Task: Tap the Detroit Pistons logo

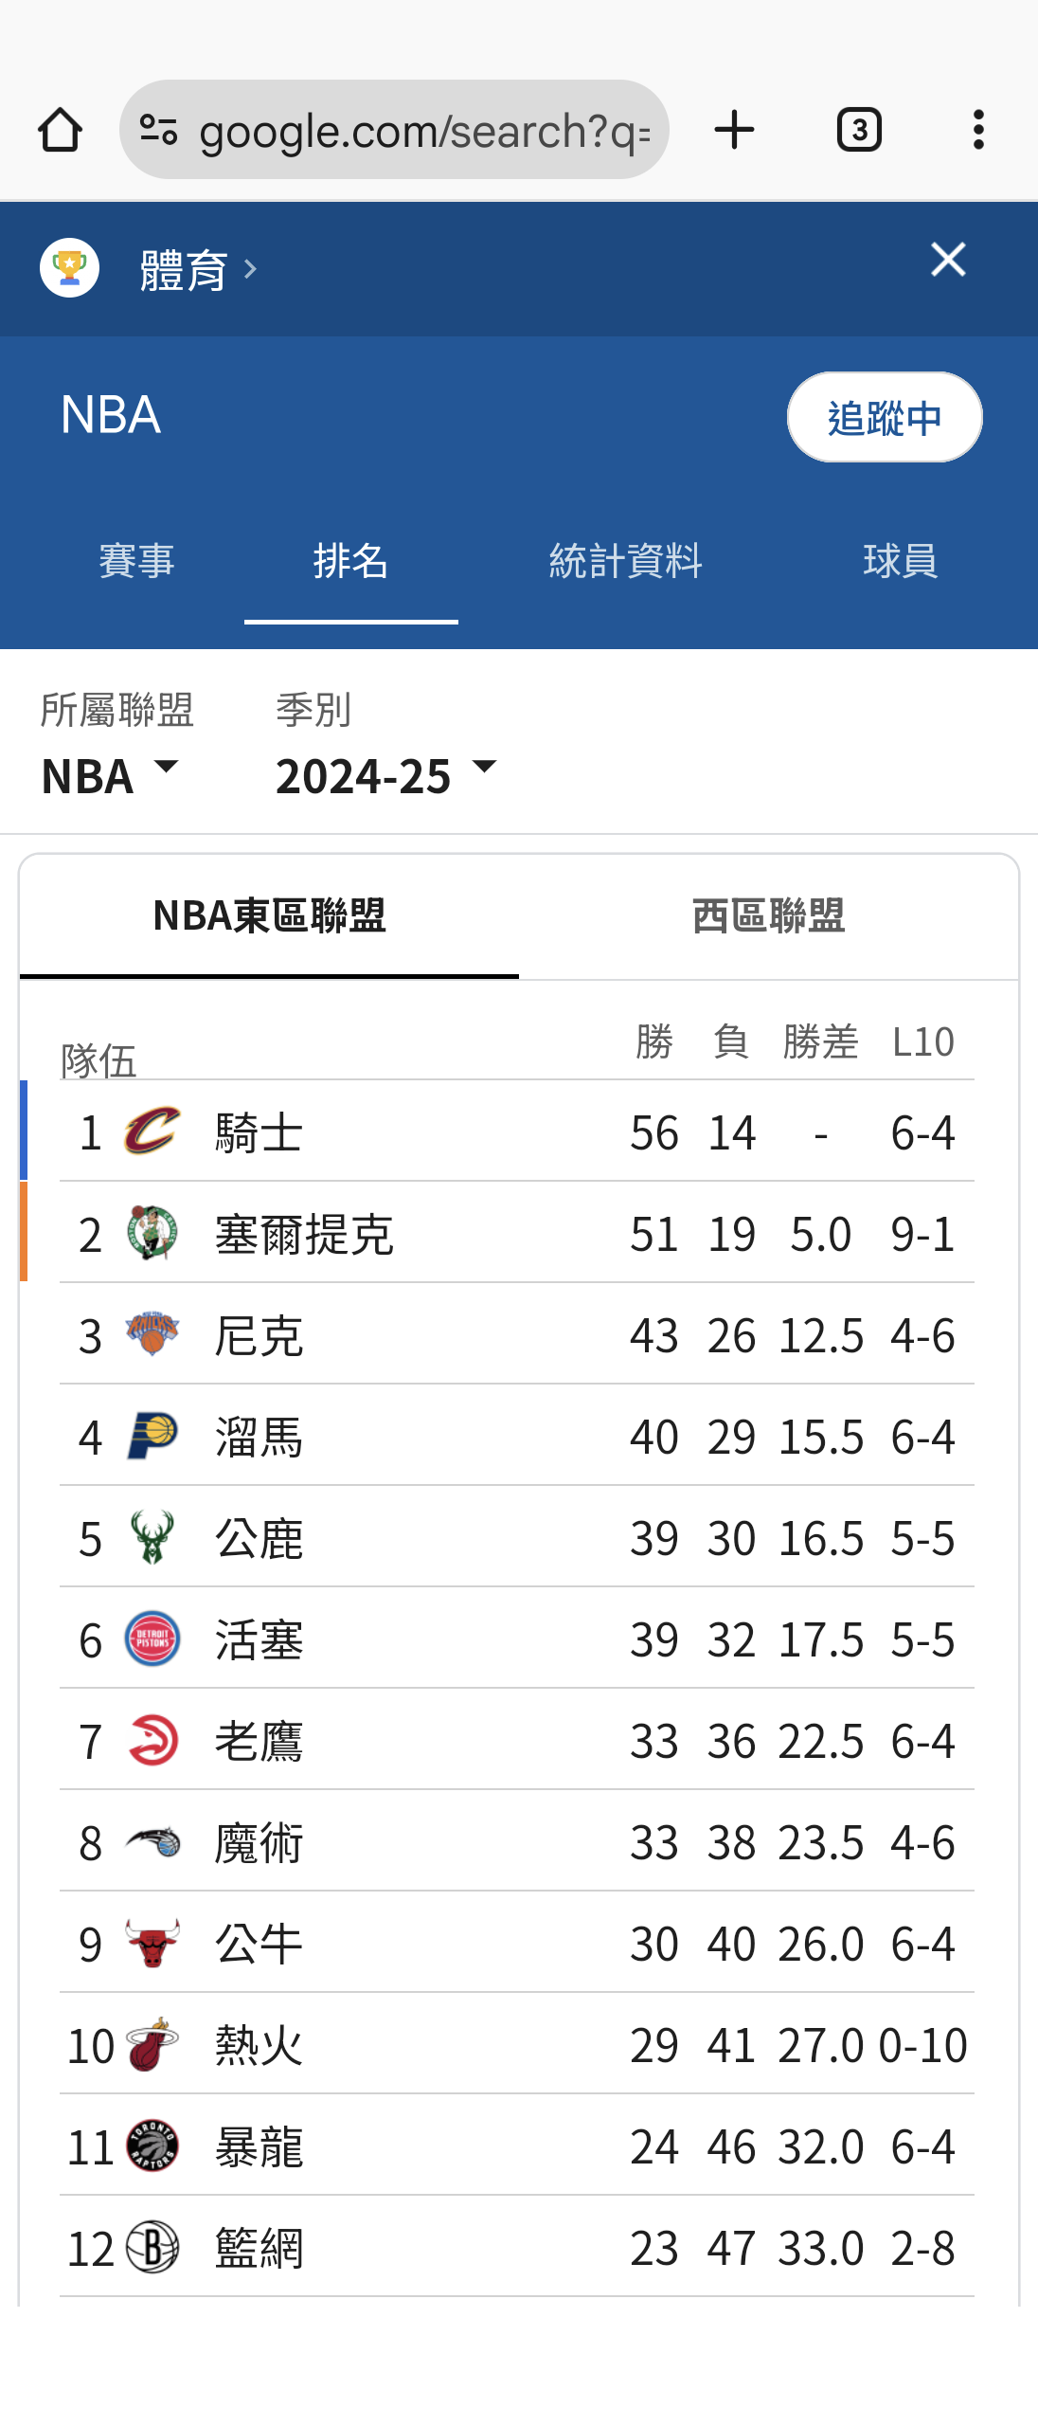Action: pos(152,1638)
